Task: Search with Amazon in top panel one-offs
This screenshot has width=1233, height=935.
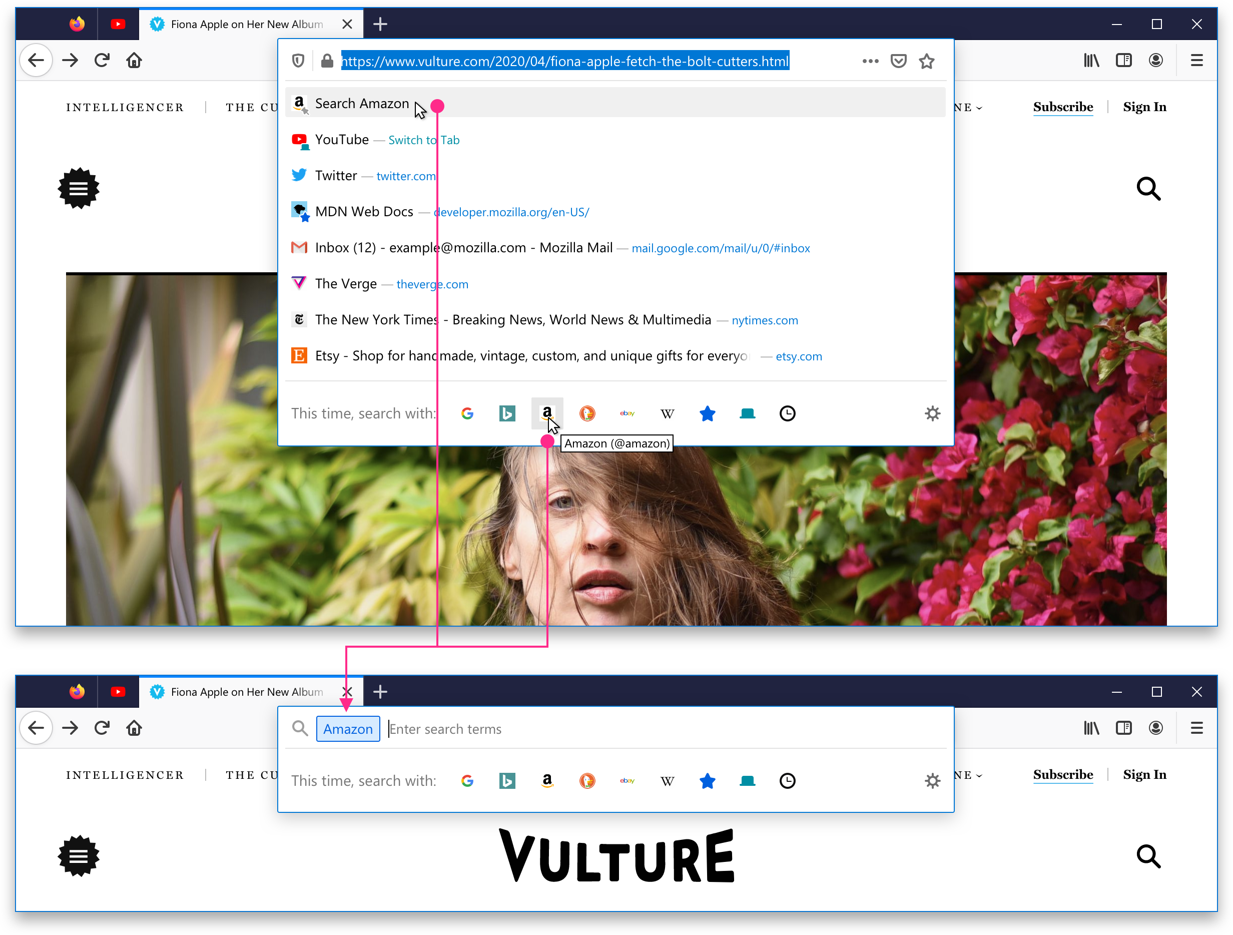Action: tap(547, 414)
